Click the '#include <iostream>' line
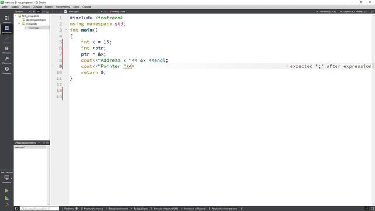This screenshot has width=375, height=211. point(96,18)
